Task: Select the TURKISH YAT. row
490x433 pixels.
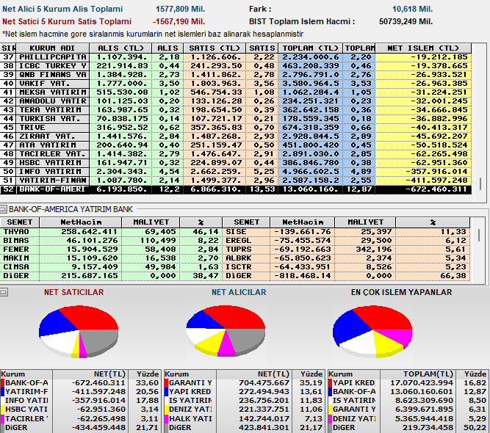Action: 236,119
